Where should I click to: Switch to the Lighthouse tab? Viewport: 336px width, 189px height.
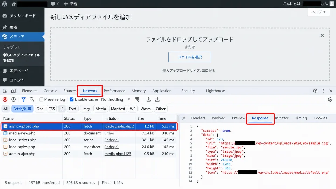pos(215,91)
